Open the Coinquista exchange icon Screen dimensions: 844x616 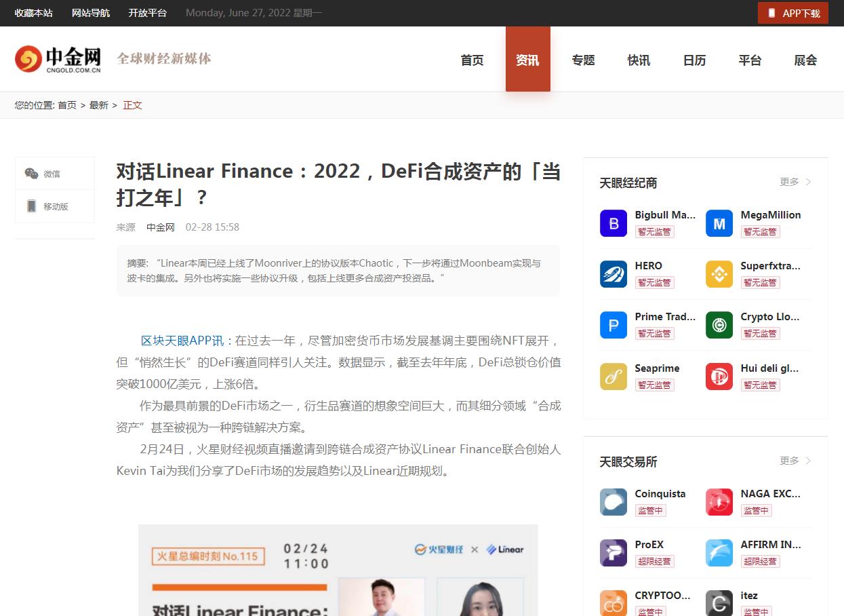(614, 502)
